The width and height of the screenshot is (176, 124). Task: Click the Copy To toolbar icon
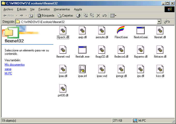(x=92, y=16)
